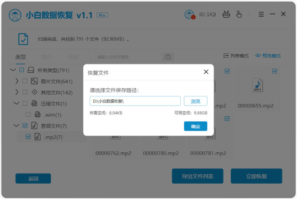Image resolution: width=298 pixels, height=199 pixels.
Task: Click the user avatar icon beside the ID
Action: point(190,15)
